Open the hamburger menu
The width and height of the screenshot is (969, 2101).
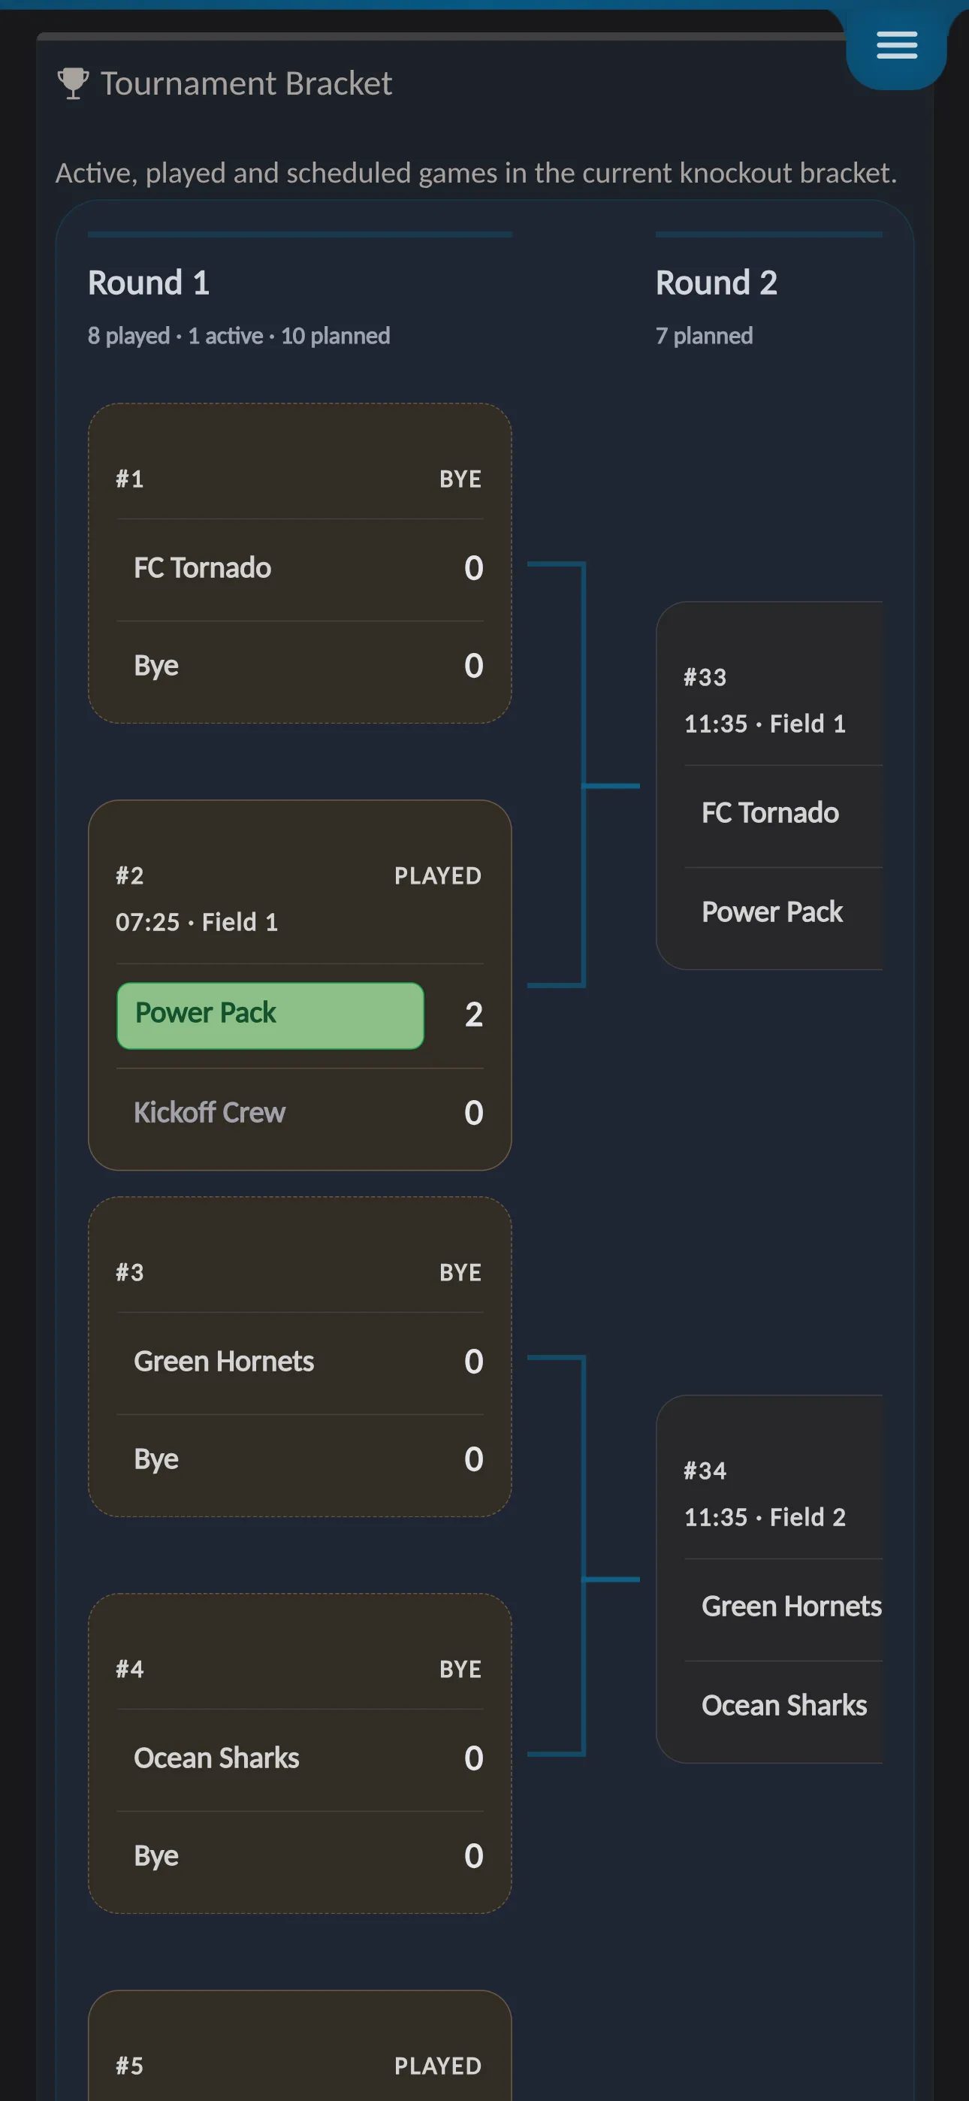pos(896,46)
